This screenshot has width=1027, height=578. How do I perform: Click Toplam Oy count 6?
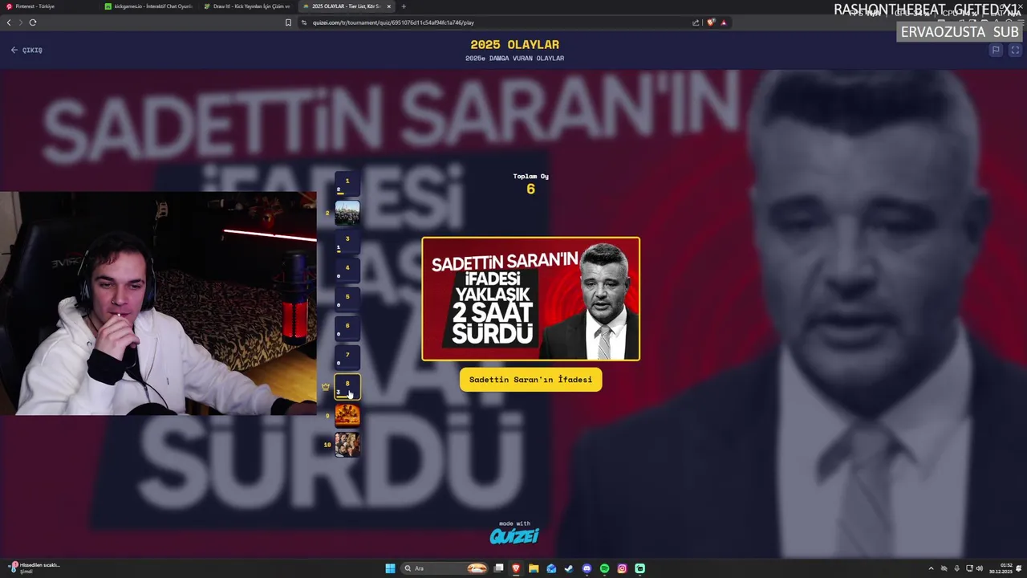530,189
